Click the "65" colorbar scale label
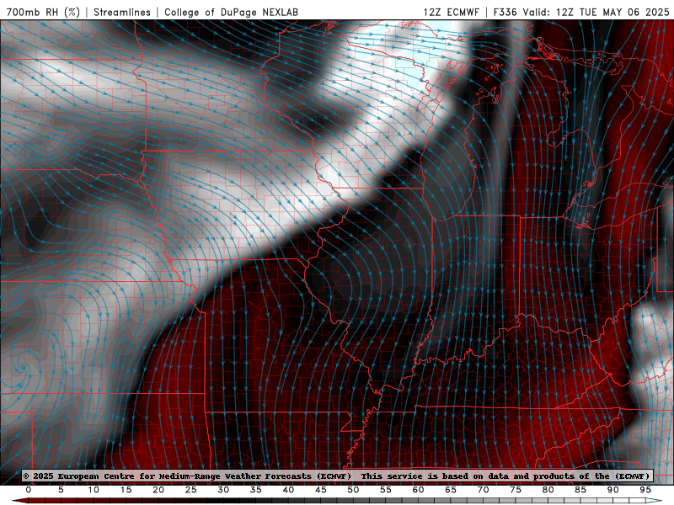Viewport: 674px width, 505px height. pos(451,490)
